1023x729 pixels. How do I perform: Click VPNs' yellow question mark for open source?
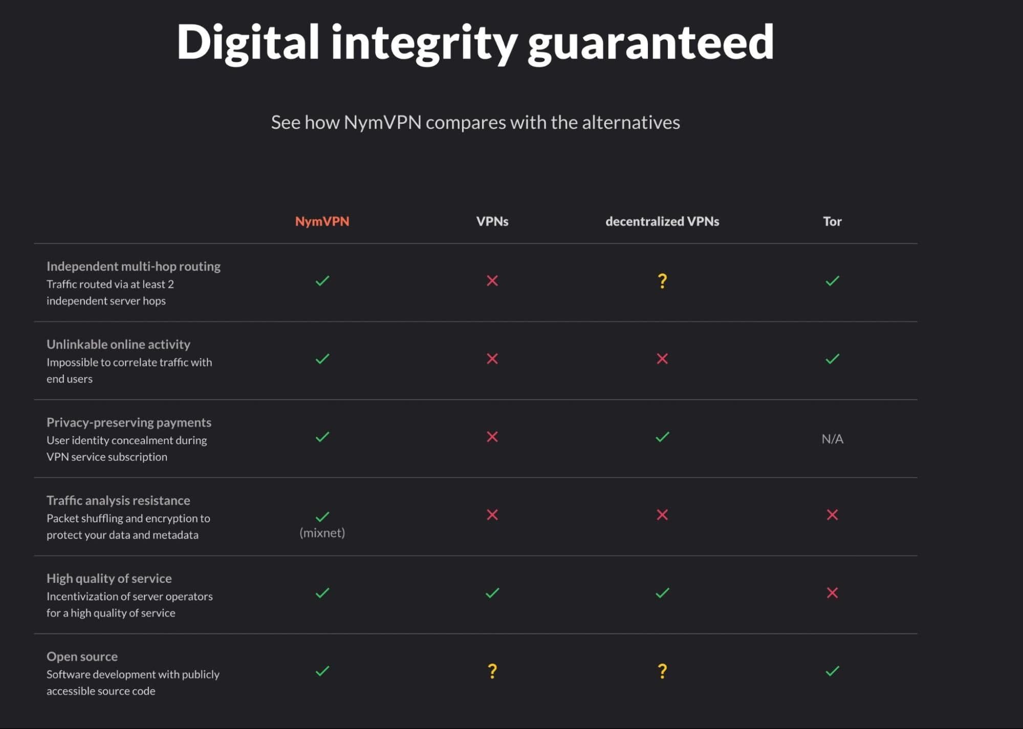(492, 671)
